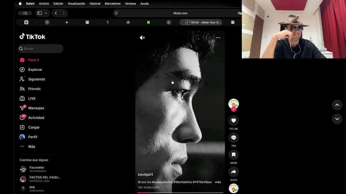
Task: Click the tiktok.com address bar
Action: [180, 13]
